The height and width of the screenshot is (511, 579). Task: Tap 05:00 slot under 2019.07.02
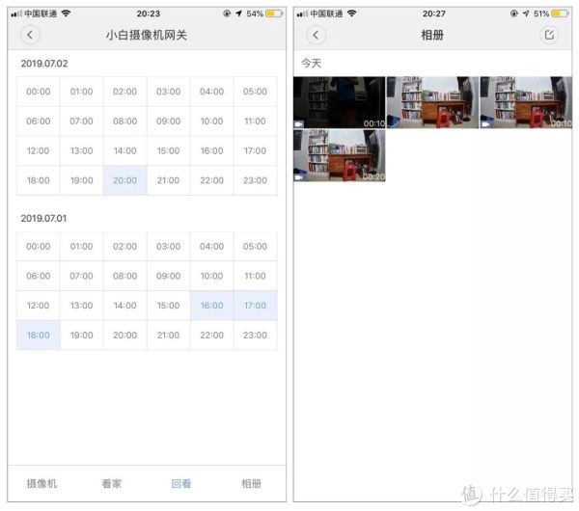[255, 92]
